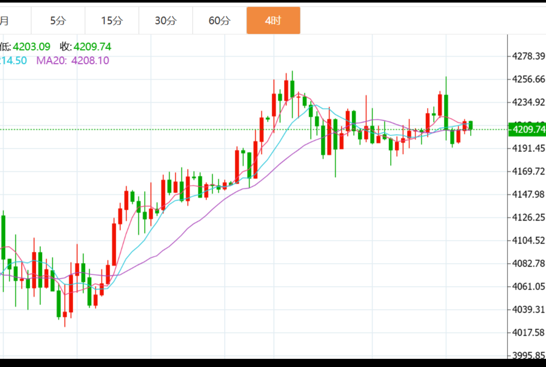546x367 pixels.
Task: Open the 30分 timeframe tab
Action: click(x=166, y=21)
